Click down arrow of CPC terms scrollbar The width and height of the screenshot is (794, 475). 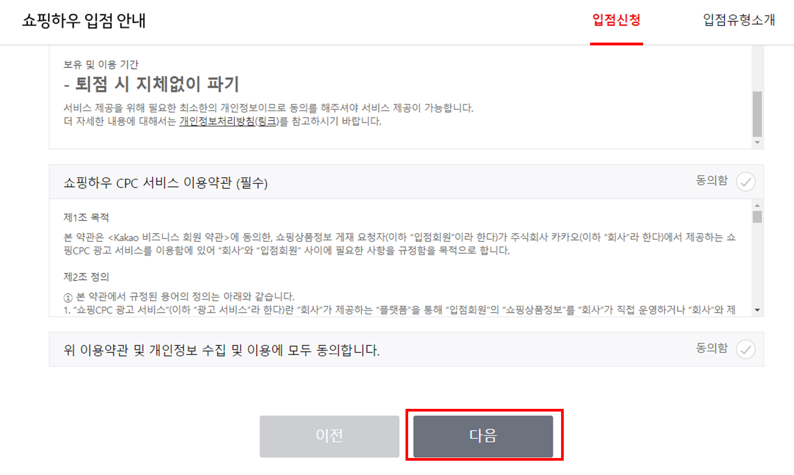pyautogui.click(x=757, y=310)
